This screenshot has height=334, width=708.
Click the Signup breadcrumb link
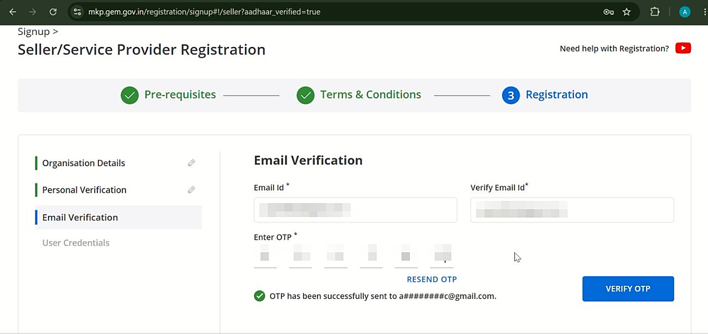[x=34, y=32]
